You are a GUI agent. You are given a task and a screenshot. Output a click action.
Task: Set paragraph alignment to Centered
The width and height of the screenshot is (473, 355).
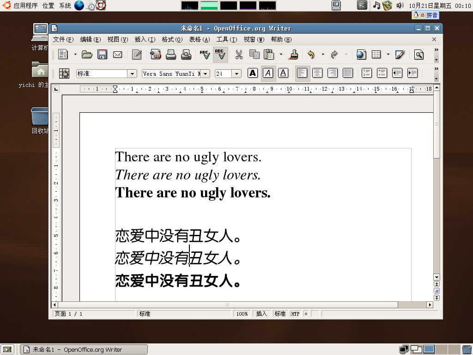coord(317,73)
